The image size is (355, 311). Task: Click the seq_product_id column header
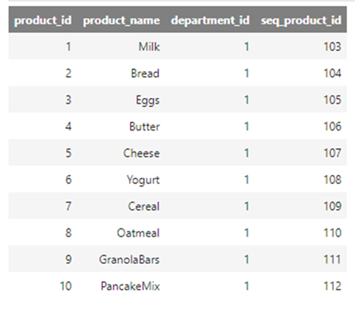click(301, 20)
